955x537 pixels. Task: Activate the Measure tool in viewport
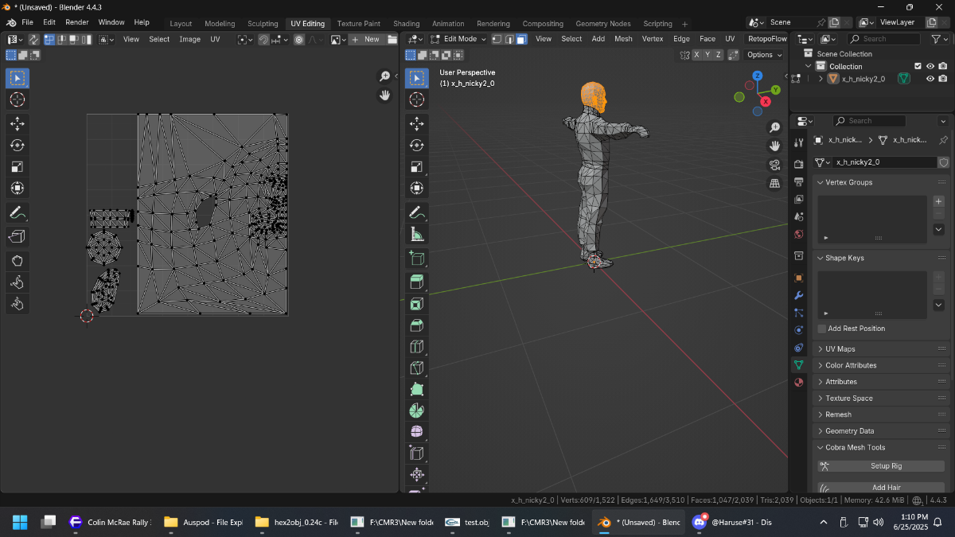coord(417,234)
